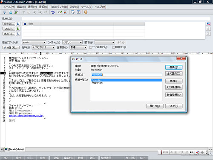Click the 宛先(T) recipient button
Screen dimensions: 213x160
(9, 24)
